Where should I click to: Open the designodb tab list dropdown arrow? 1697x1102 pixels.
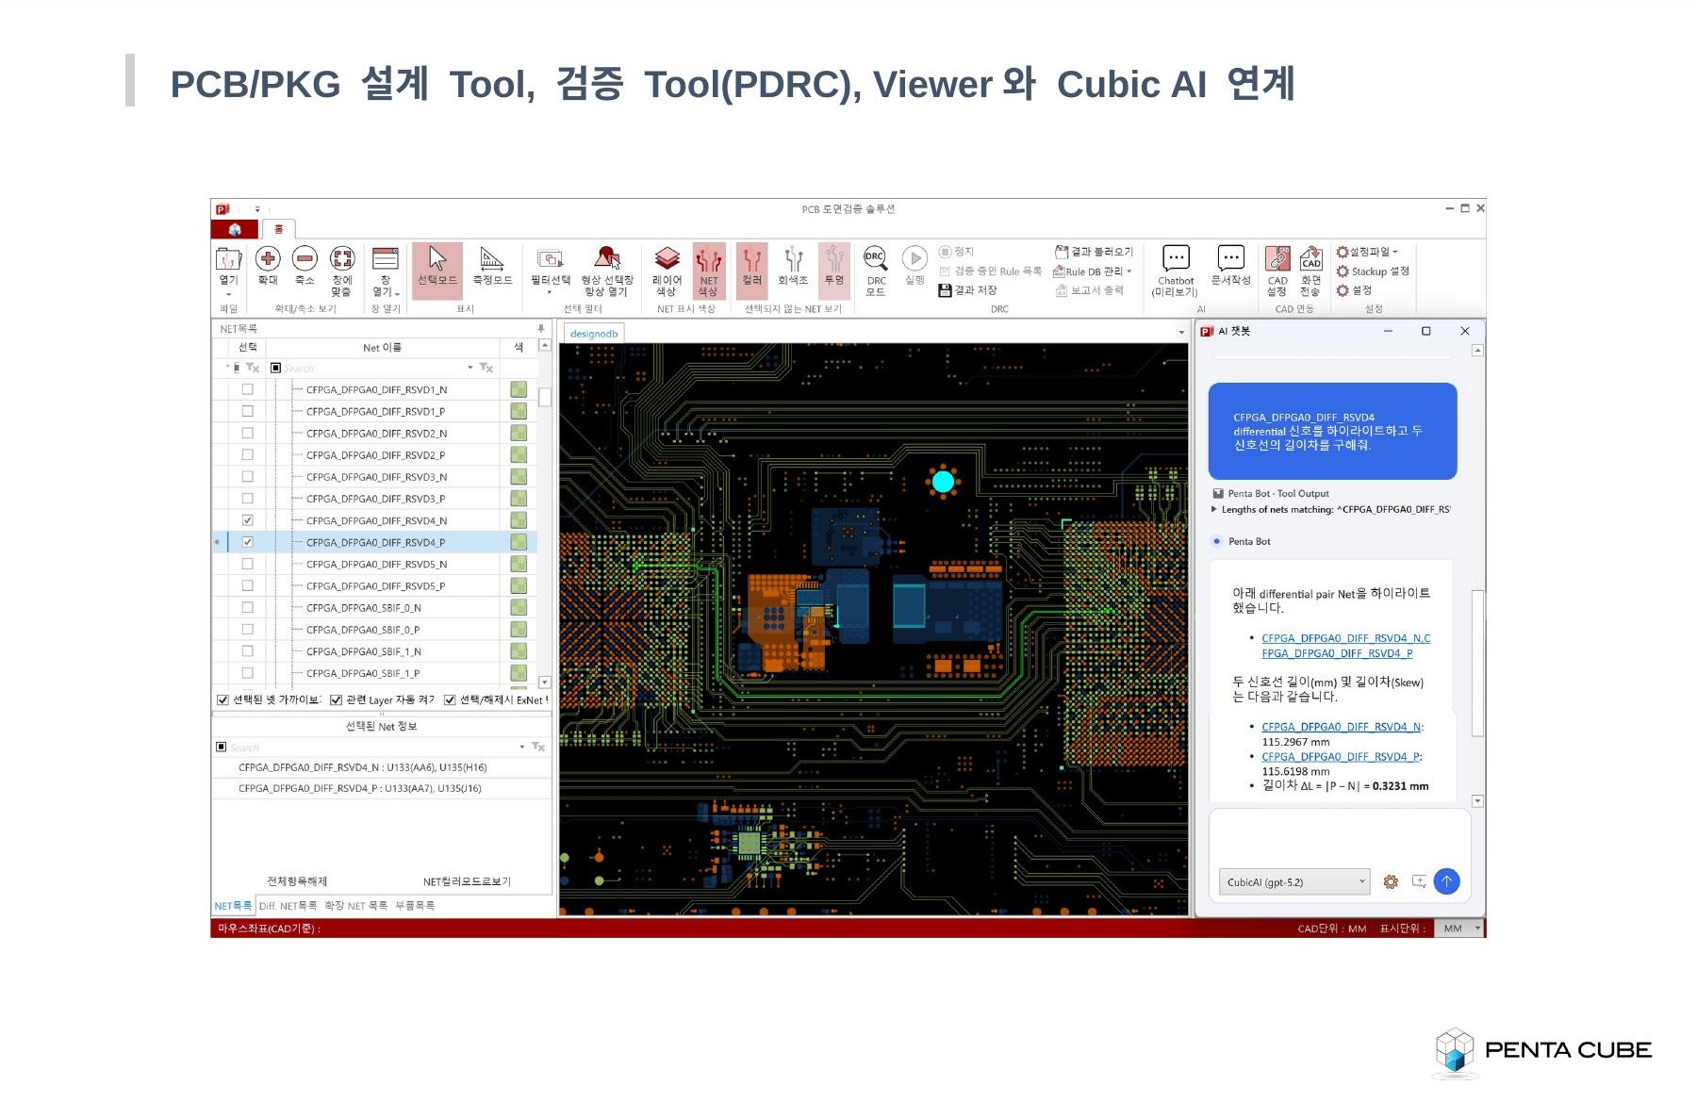1181,333
